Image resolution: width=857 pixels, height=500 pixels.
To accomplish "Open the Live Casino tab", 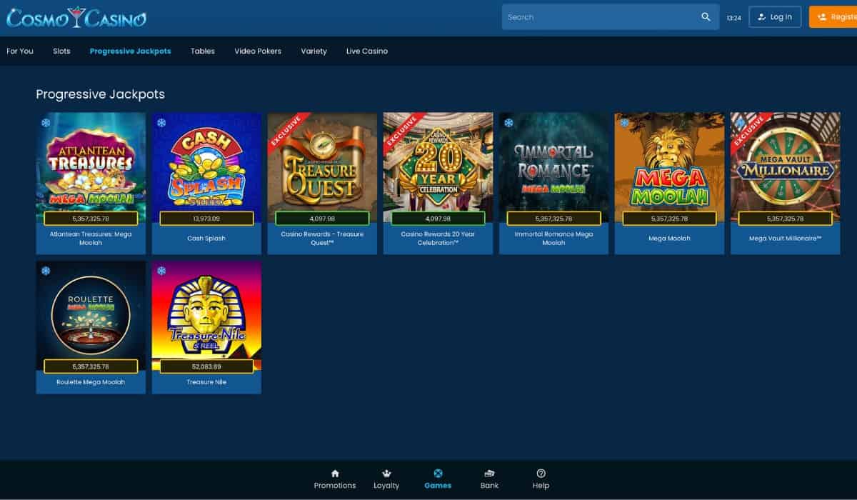I will (x=367, y=51).
